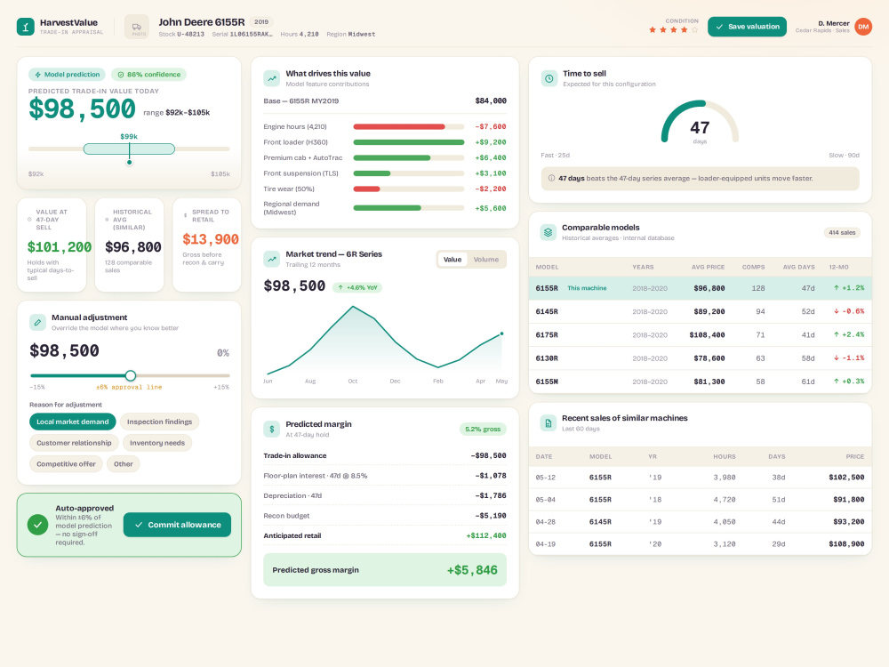The height and width of the screenshot is (667, 889).
Task: Open the 04-28 6145R sale row
Action: [x=700, y=521]
